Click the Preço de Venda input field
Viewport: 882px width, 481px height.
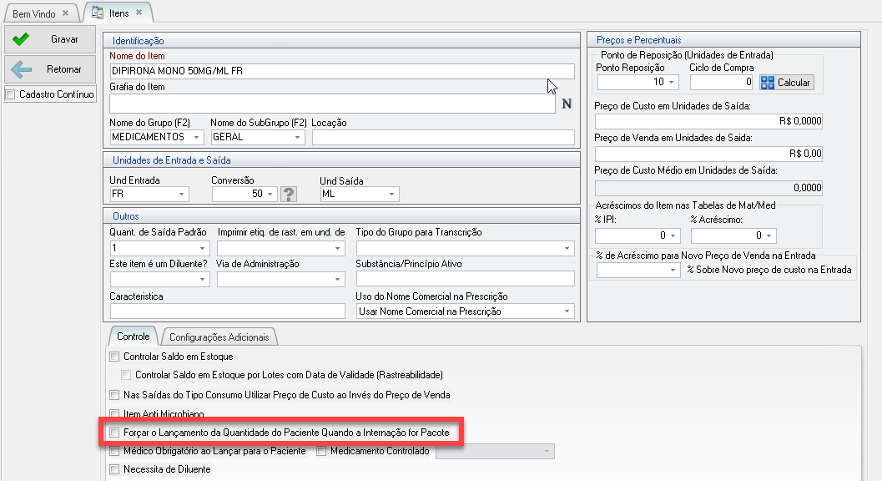coord(709,154)
